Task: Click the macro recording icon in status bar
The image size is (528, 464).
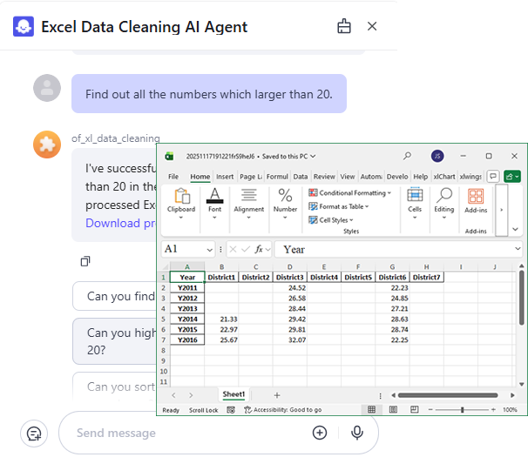Action: tap(231, 410)
